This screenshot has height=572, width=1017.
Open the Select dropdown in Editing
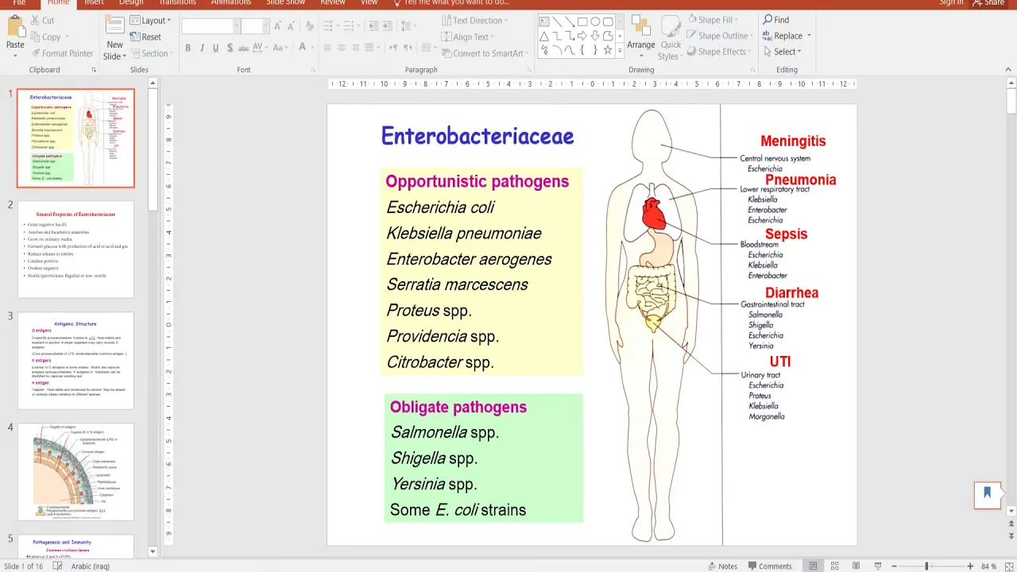[783, 52]
